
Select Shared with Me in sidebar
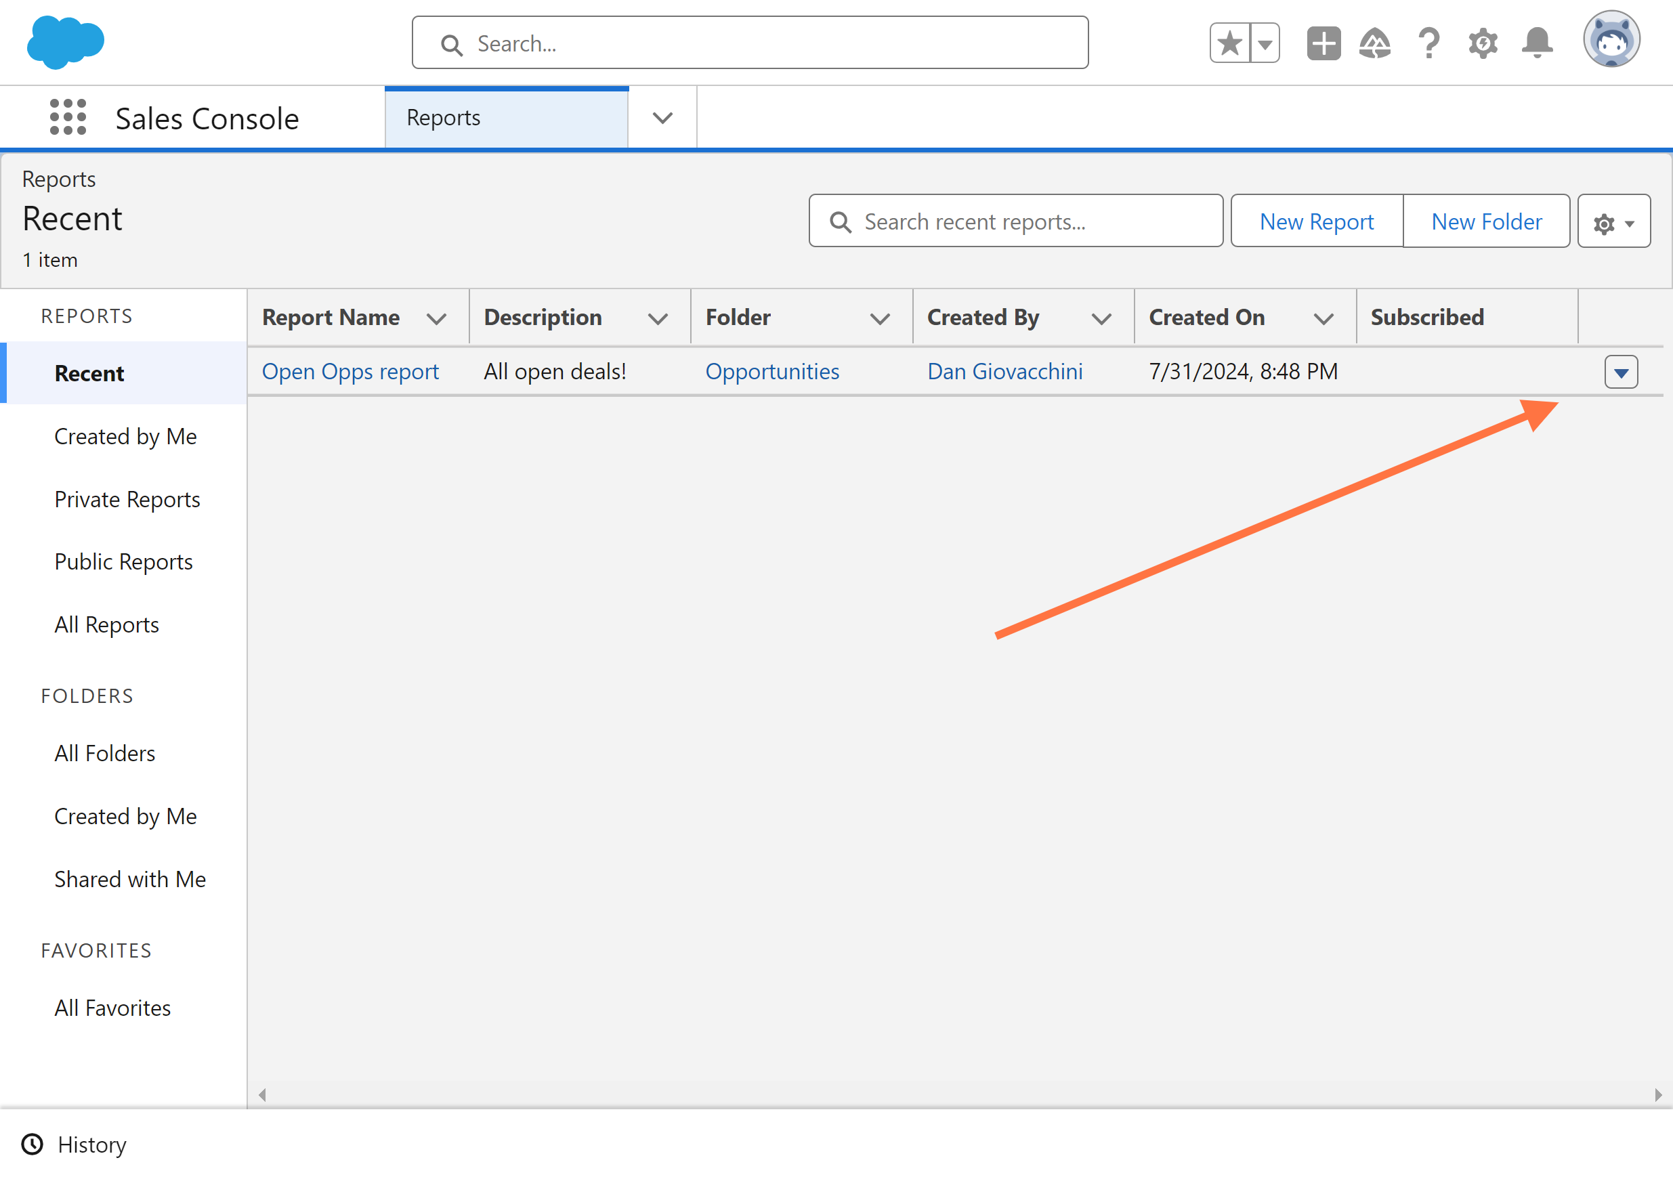click(131, 879)
